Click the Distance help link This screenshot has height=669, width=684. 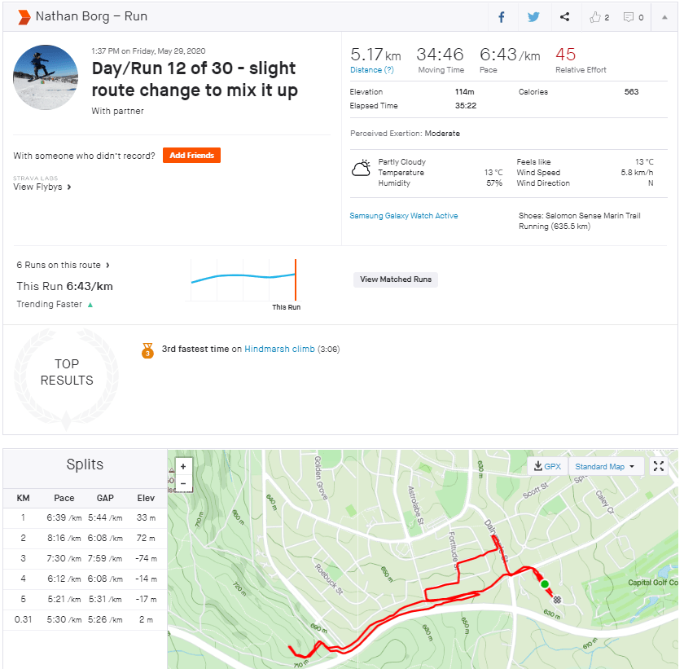(x=366, y=70)
